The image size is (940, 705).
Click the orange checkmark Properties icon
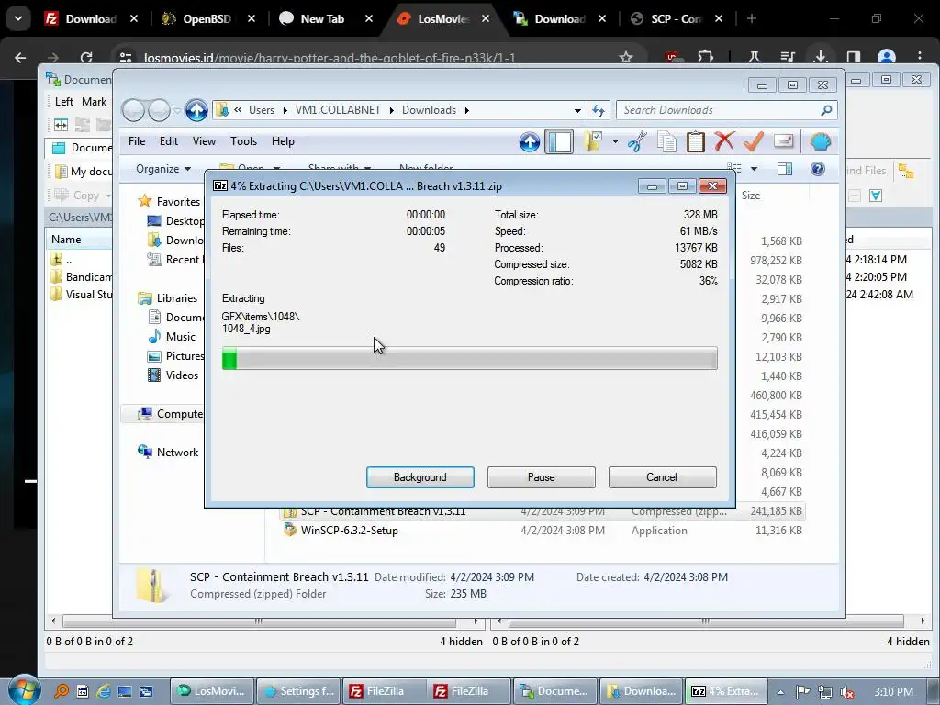pyautogui.click(x=754, y=142)
